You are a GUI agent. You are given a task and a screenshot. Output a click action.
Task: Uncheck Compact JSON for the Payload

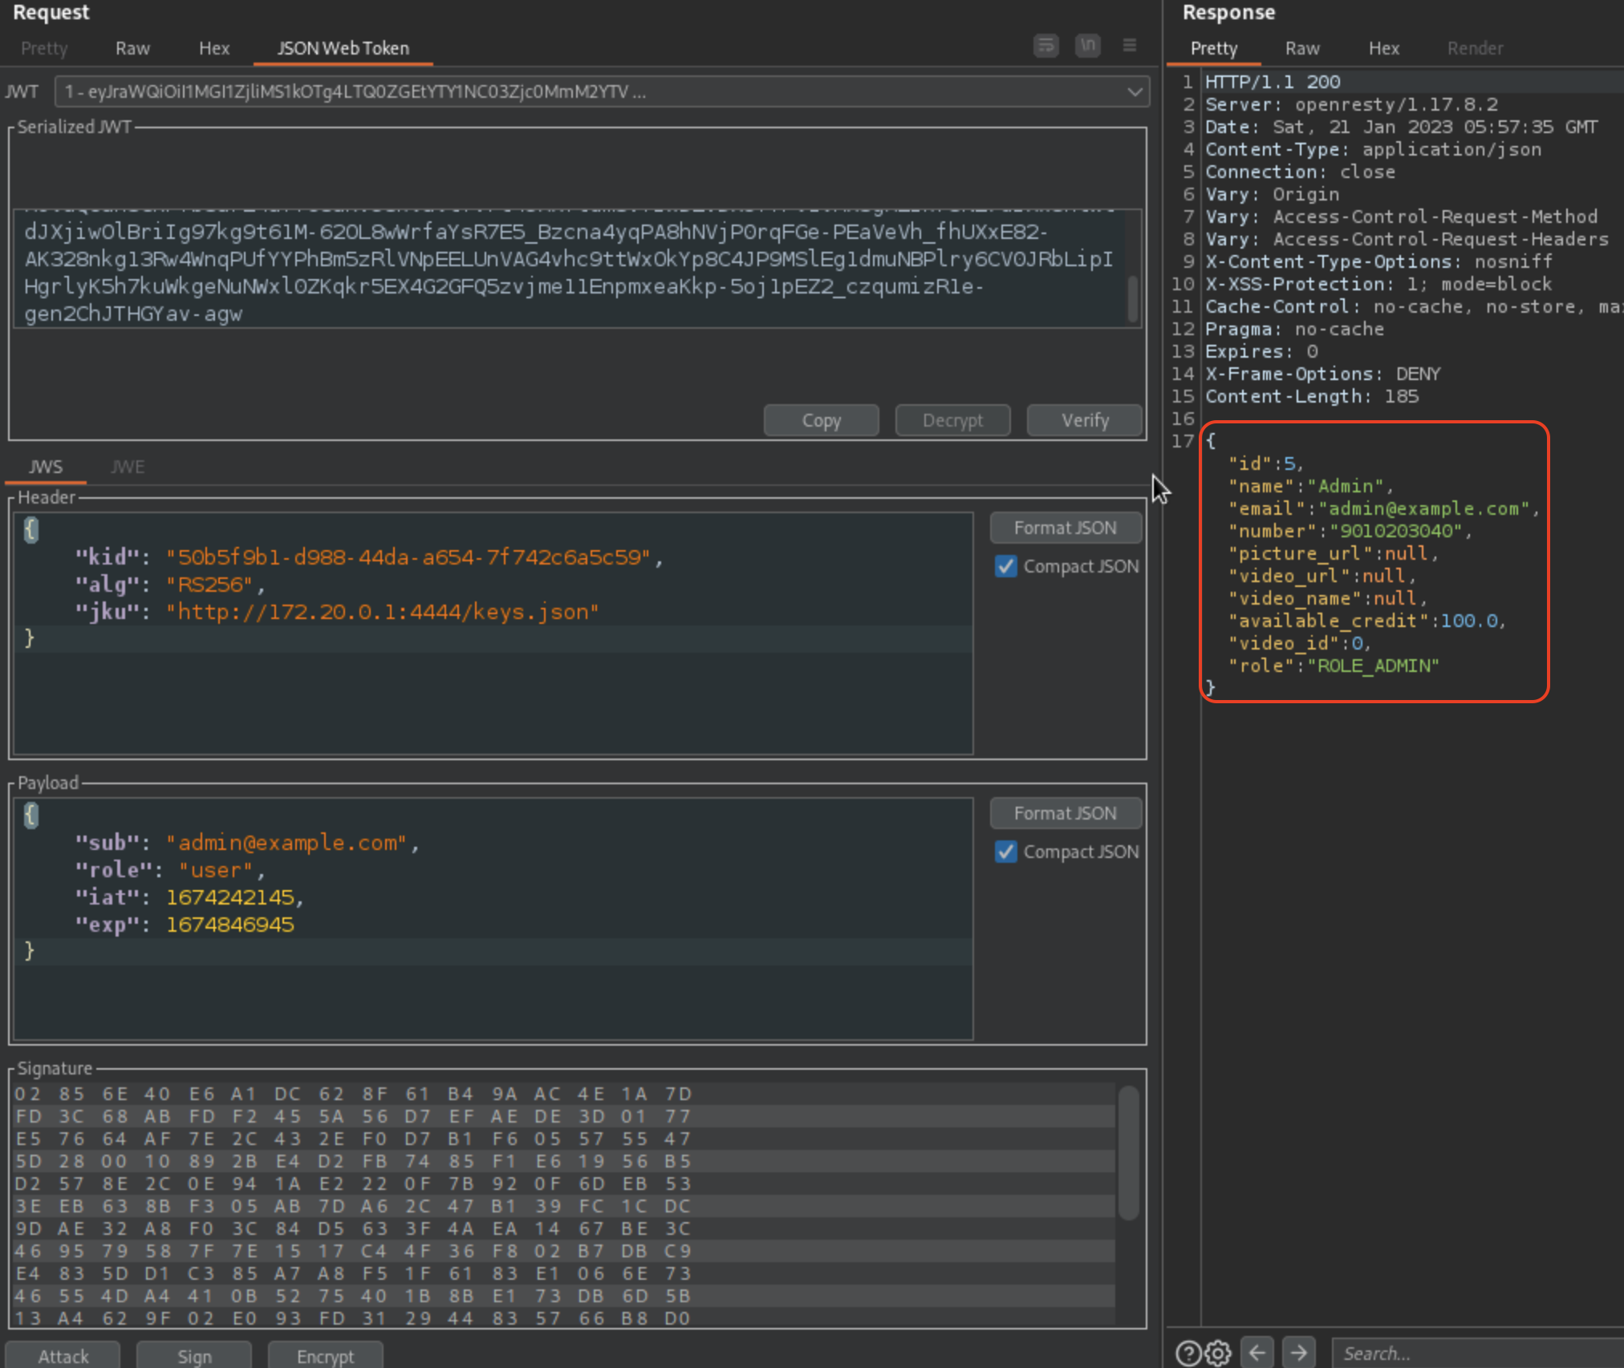pos(1006,852)
